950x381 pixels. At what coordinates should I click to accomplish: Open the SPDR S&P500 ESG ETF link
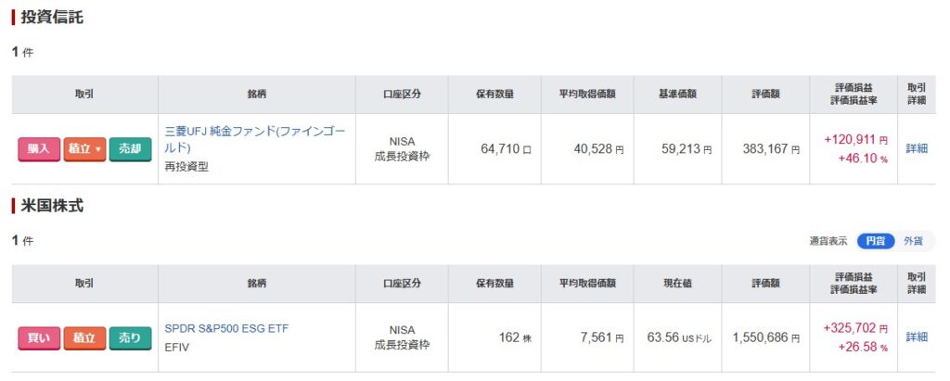point(226,328)
